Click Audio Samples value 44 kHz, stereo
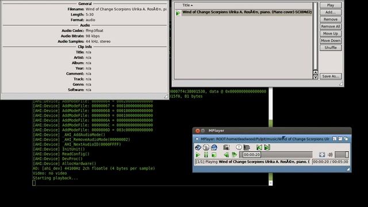The height and width of the screenshot is (207, 368). click(98, 41)
